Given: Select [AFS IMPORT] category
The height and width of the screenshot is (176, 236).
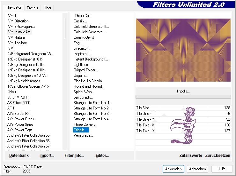Looking at the screenshot, I should click(19, 97).
